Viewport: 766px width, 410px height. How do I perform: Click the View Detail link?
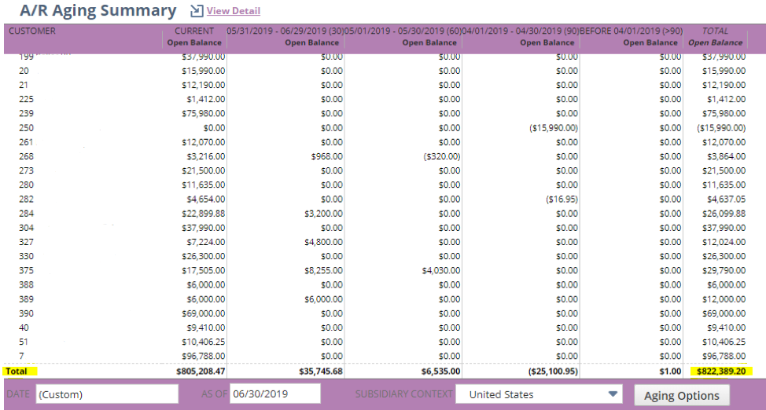[233, 11]
